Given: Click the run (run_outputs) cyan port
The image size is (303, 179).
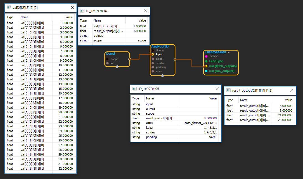Looking at the screenshot, I should (206, 71).
